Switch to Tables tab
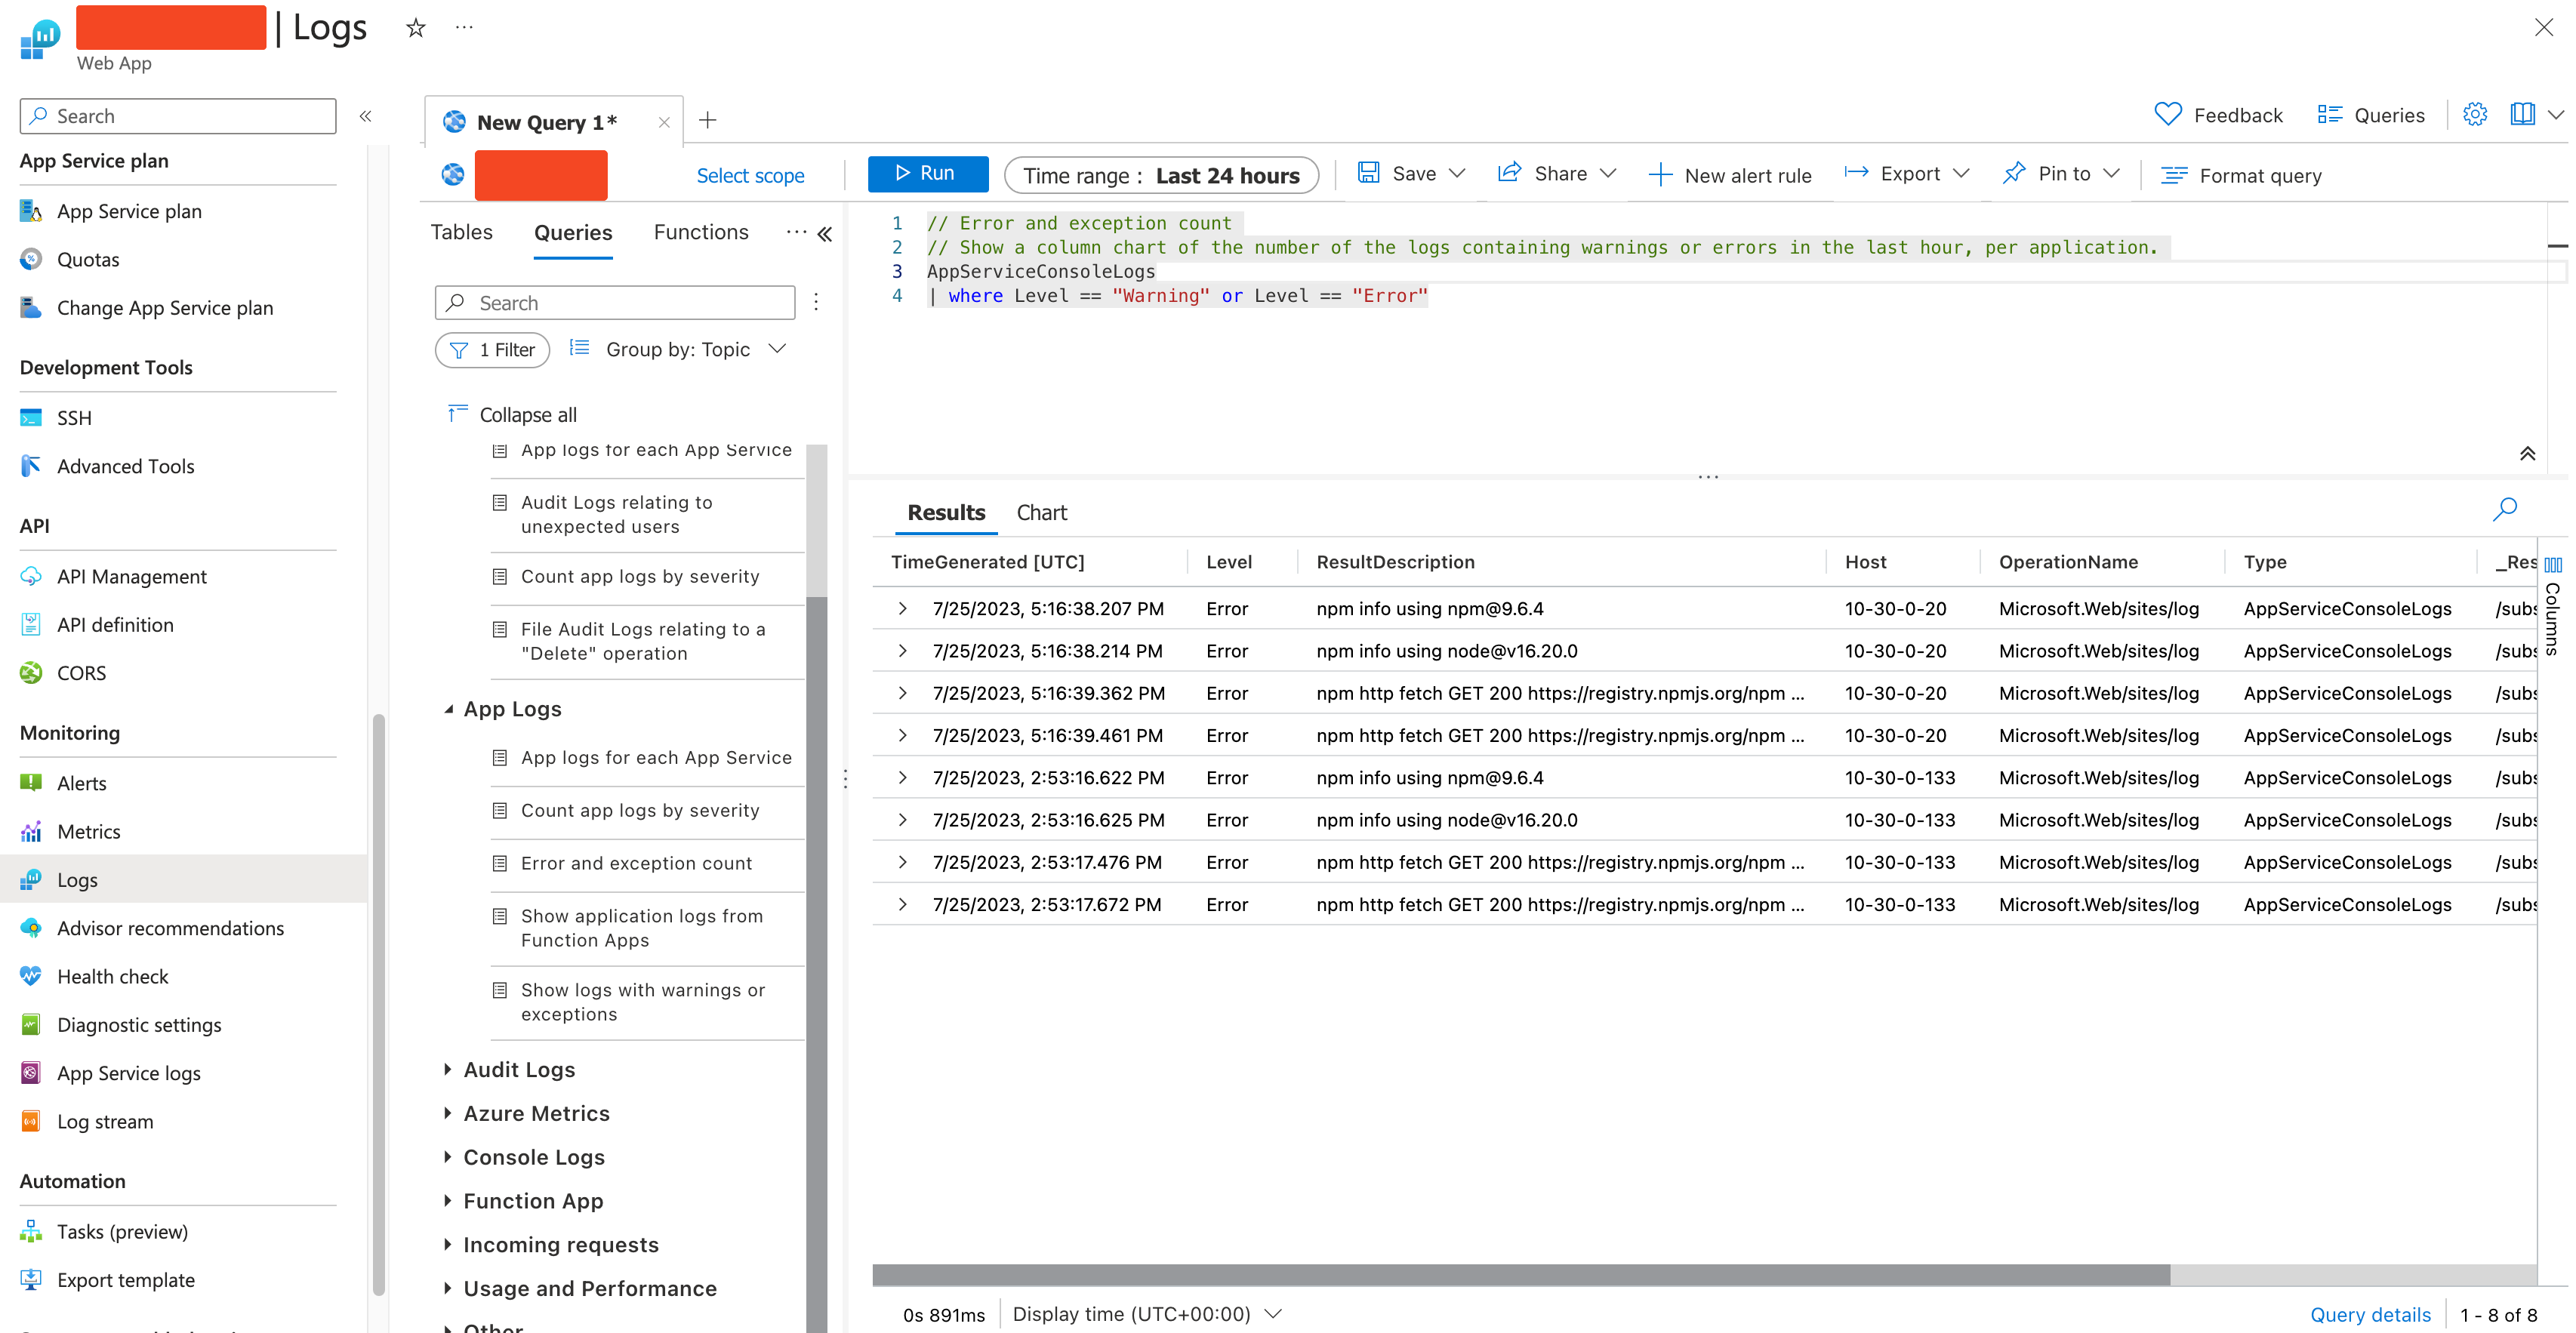The height and width of the screenshot is (1333, 2576). coord(461,232)
